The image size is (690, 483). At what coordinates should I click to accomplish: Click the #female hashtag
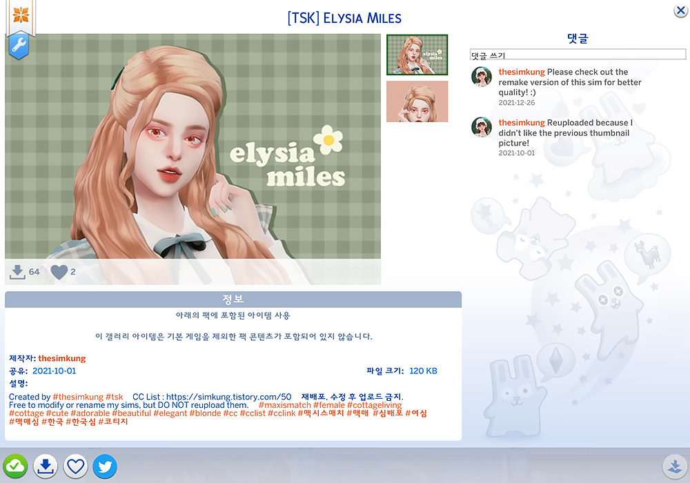click(329, 405)
